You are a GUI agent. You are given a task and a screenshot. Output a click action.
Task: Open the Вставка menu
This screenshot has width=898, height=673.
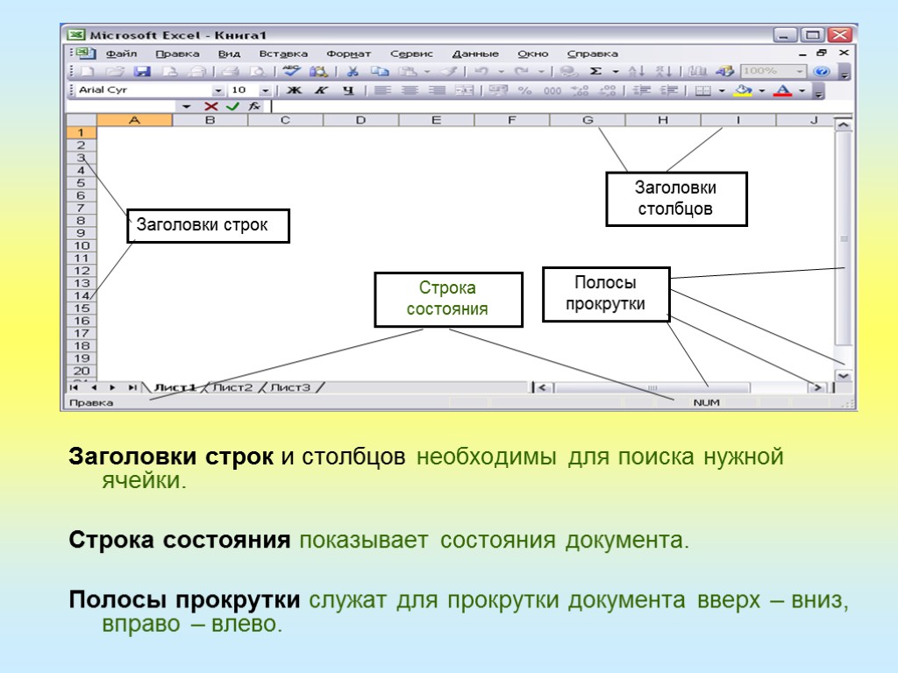point(283,53)
